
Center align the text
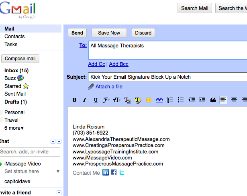(x=234, y=100)
